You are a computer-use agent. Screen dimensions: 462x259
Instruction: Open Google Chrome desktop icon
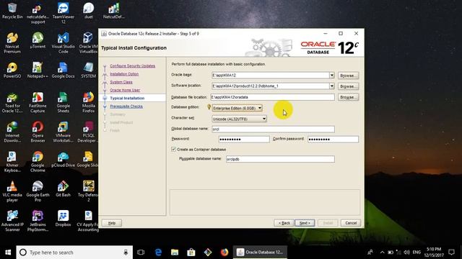coord(38,162)
